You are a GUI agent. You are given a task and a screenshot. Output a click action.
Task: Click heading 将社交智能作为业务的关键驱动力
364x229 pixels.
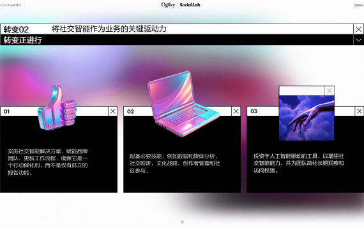pyautogui.click(x=109, y=29)
